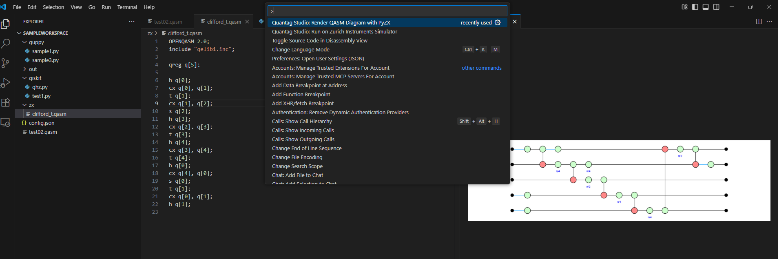Open the Extensions view icon

pyautogui.click(x=6, y=102)
